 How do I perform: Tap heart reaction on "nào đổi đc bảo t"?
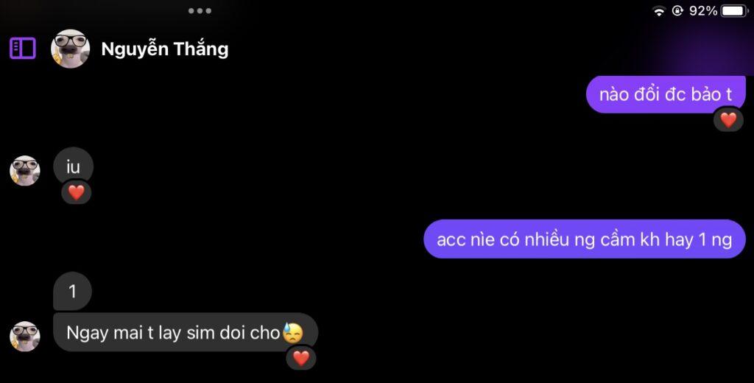(x=728, y=119)
